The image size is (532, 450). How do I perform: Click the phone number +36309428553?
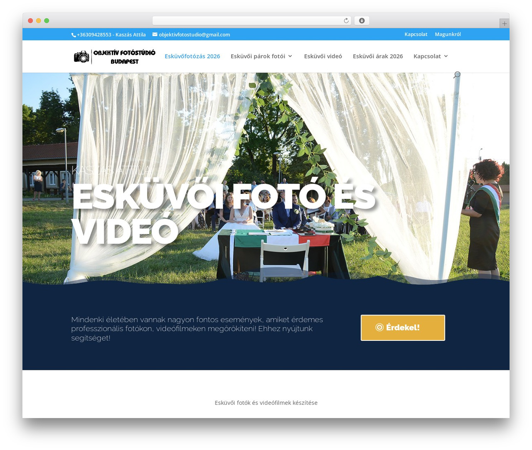click(94, 35)
